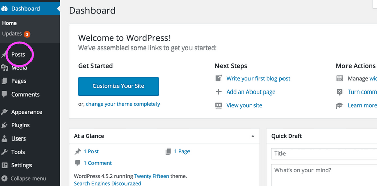This screenshot has height=186, width=377.
Task: Click the Settings sliders icon
Action: coord(4,165)
